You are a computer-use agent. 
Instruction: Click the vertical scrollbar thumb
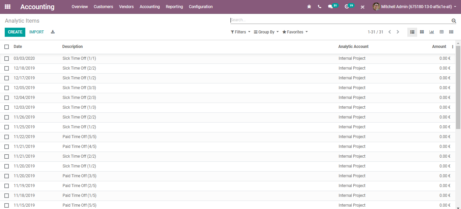[x=458, y=87]
